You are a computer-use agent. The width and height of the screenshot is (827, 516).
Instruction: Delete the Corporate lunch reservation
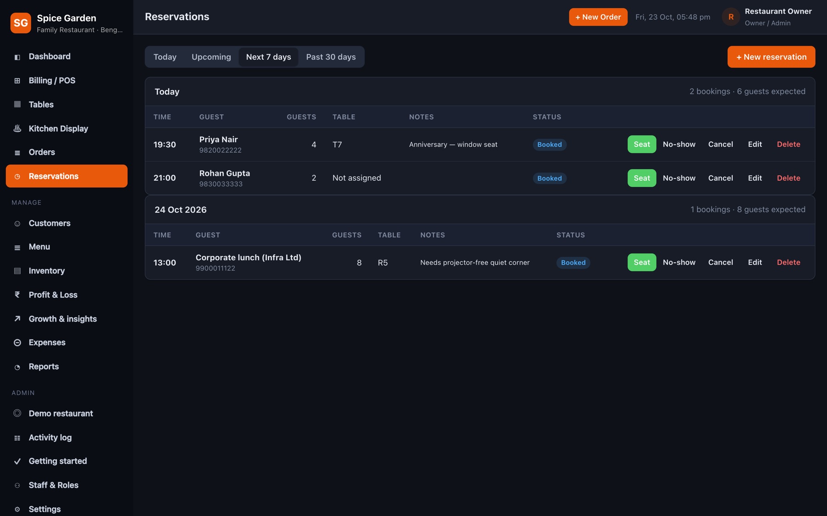click(x=788, y=262)
